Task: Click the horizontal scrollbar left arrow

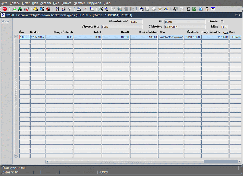Action: pyautogui.click(x=47, y=162)
